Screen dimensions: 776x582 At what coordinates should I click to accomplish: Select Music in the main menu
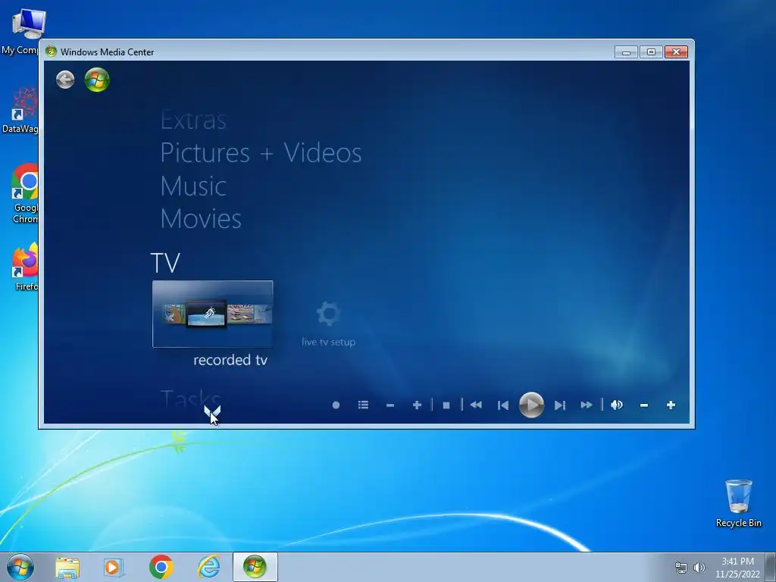(193, 186)
